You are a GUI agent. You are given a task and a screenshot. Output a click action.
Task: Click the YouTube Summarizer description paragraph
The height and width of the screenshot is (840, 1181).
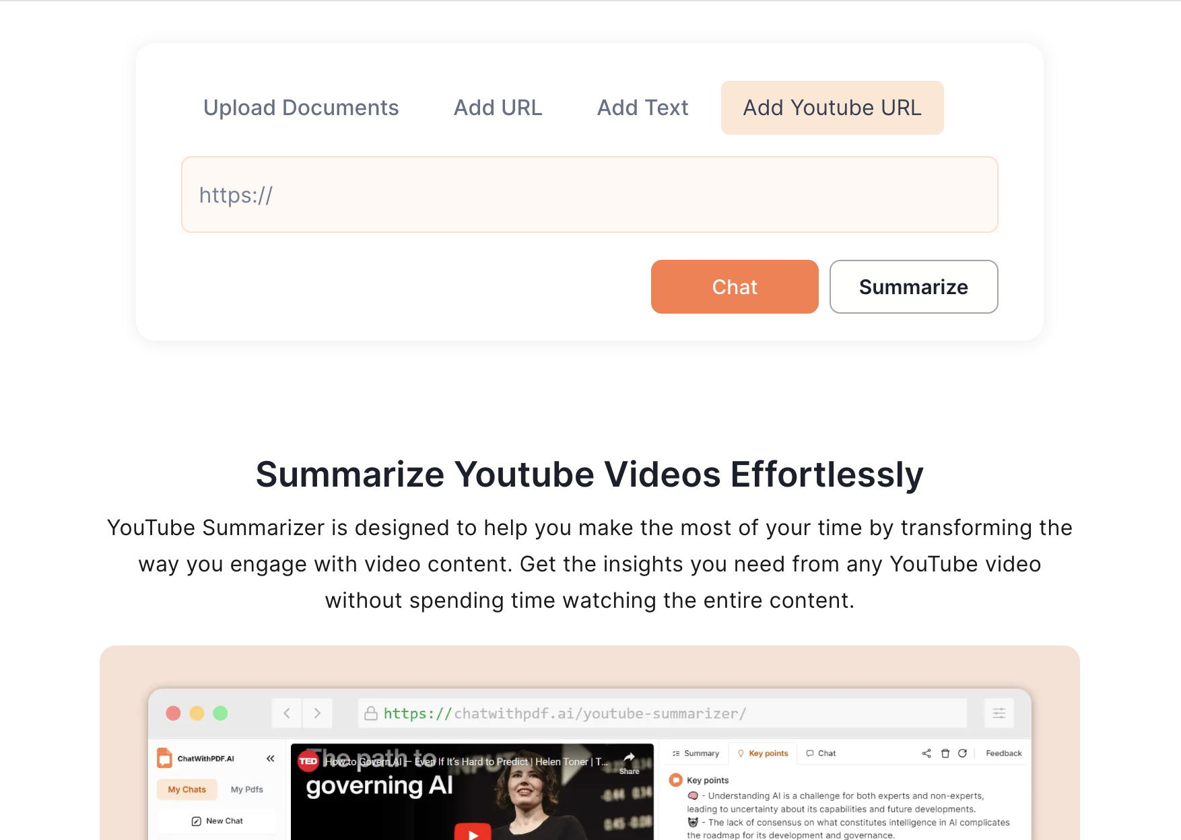click(590, 564)
